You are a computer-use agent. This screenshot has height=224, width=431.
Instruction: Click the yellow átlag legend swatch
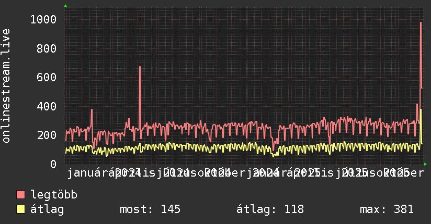[20, 209]
